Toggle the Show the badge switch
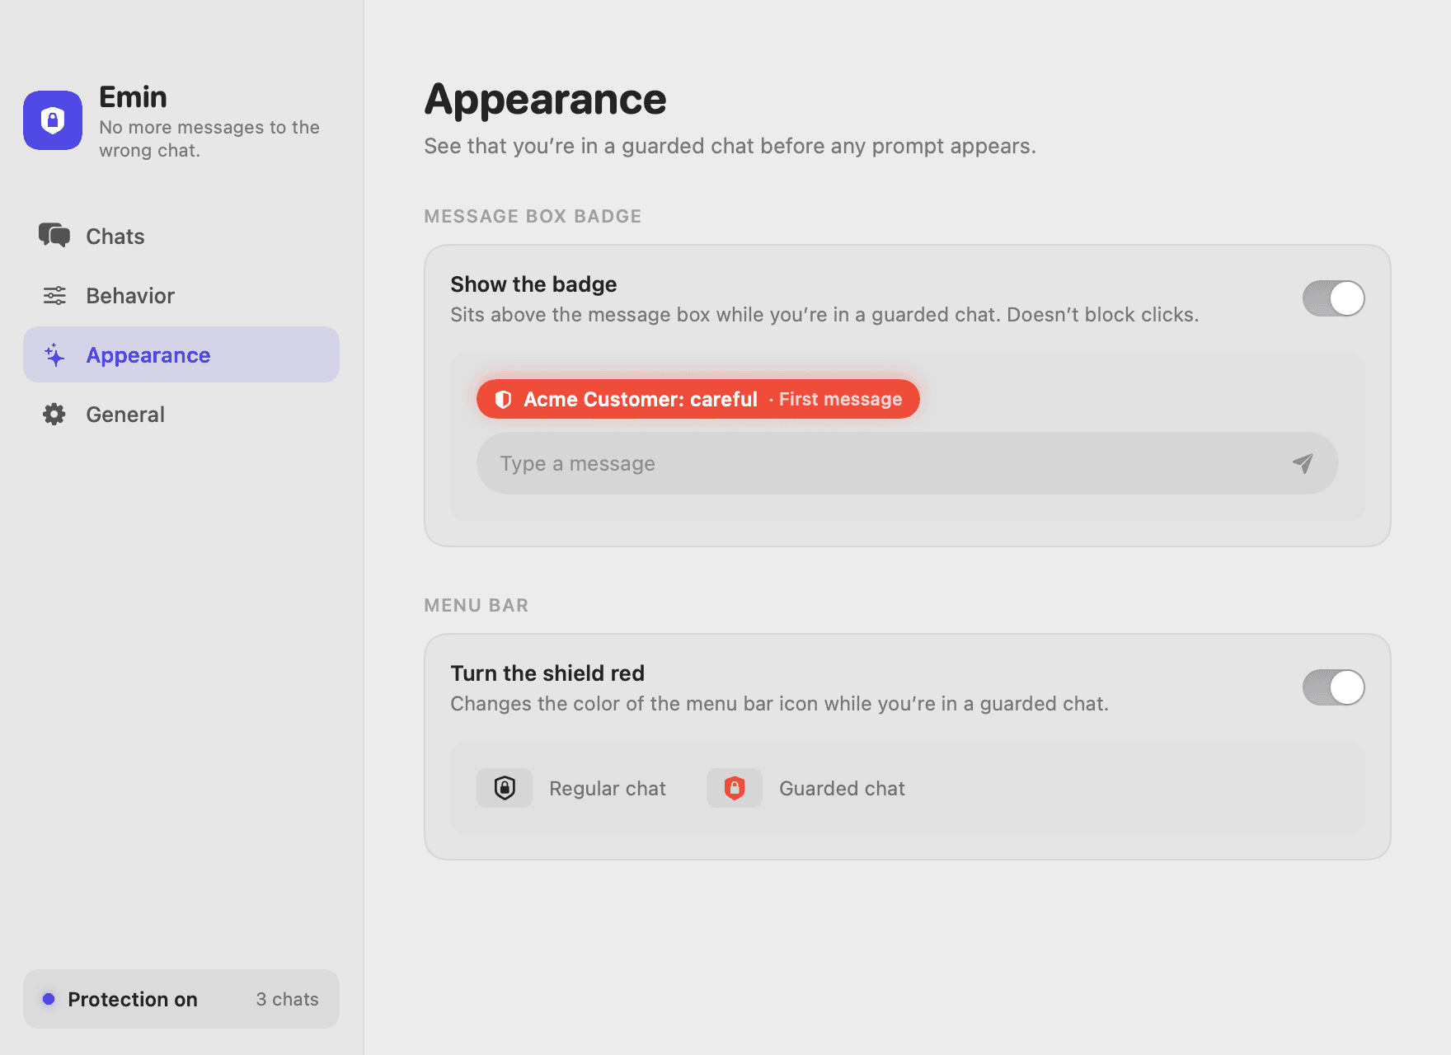This screenshot has height=1055, width=1451. (1333, 298)
